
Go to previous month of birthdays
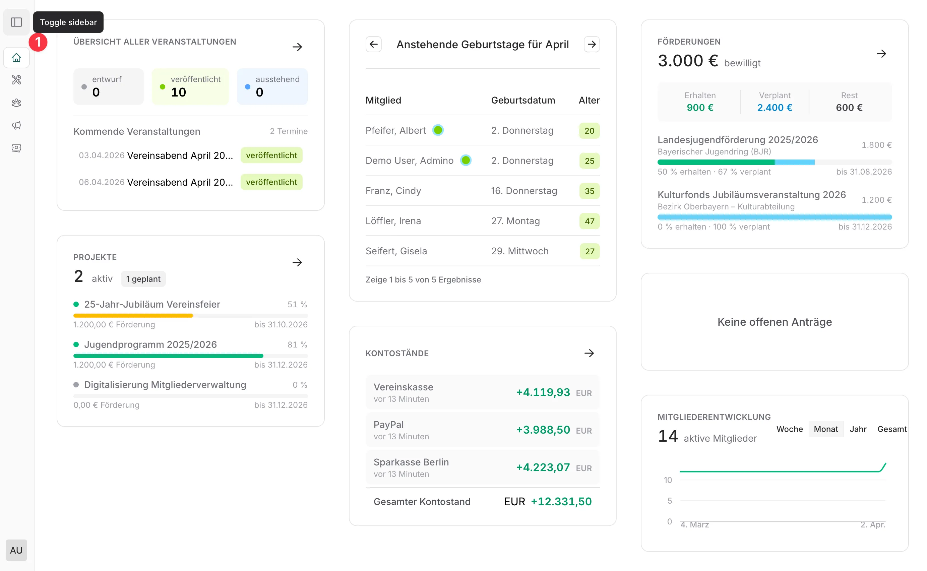(x=373, y=44)
